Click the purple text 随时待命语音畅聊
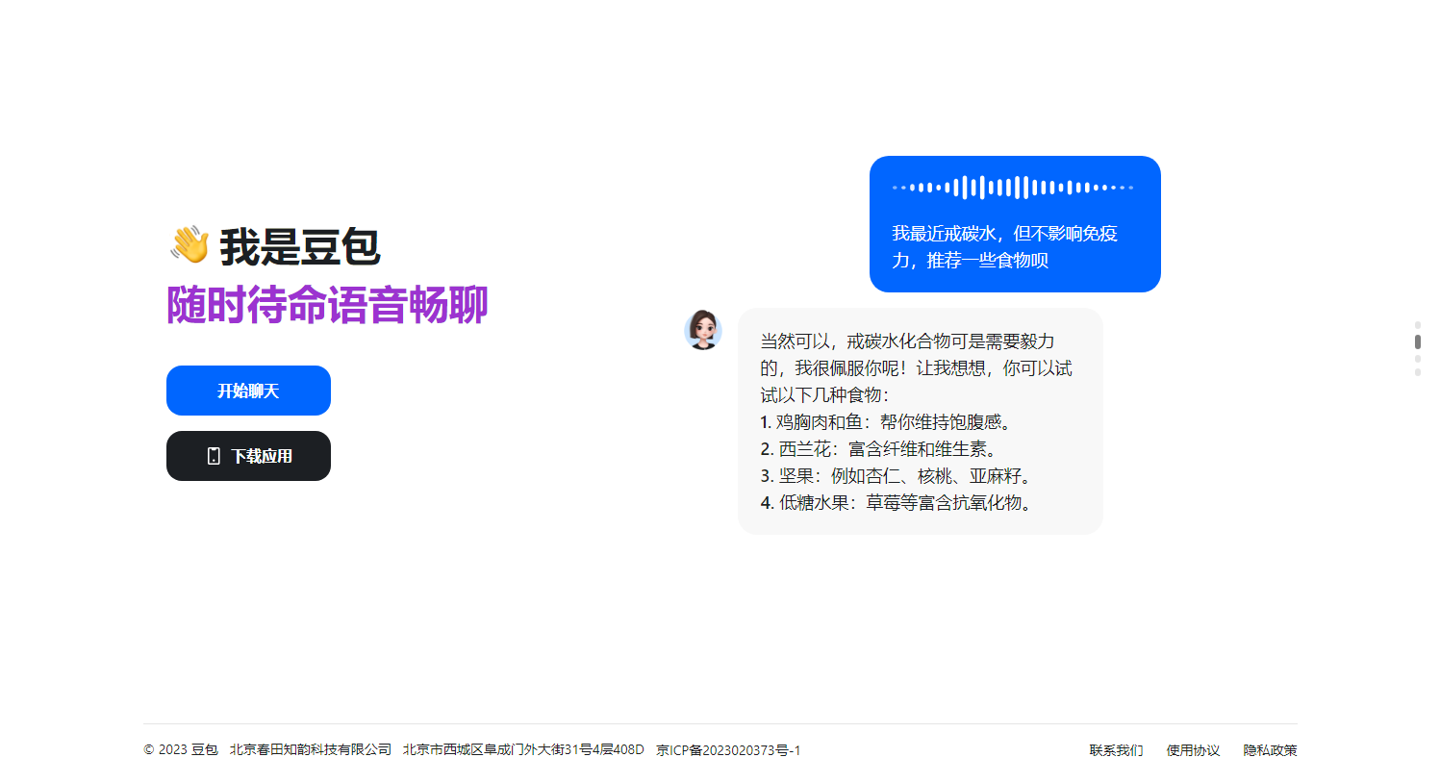1440x783 pixels. coord(327,305)
